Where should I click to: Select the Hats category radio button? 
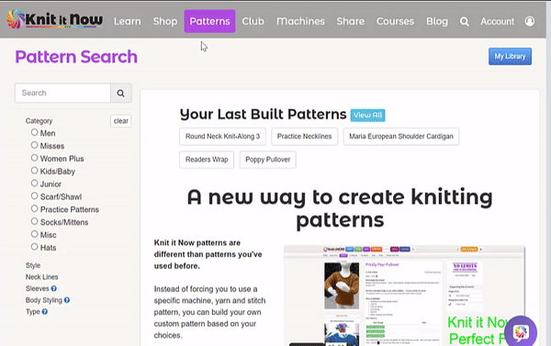34,247
